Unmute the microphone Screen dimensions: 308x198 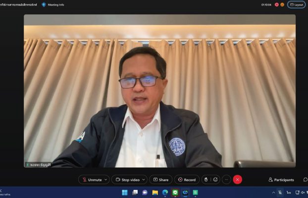pos(92,180)
